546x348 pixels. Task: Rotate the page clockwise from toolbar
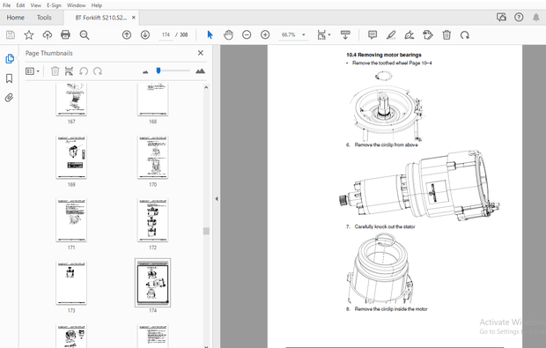(465, 35)
